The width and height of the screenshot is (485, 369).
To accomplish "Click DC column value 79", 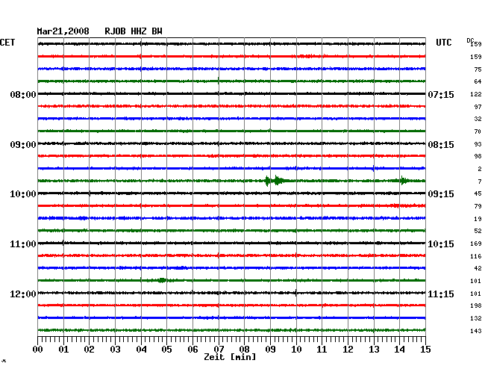I will (x=478, y=206).
